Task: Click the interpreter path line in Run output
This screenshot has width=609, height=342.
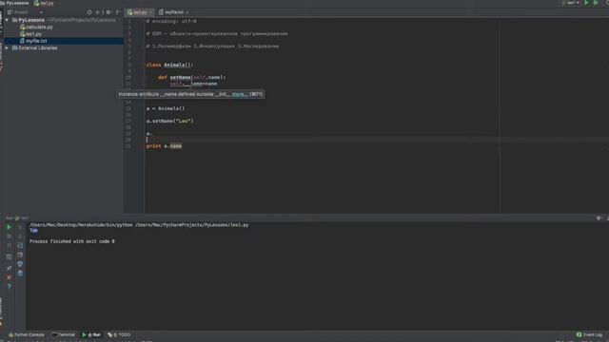Action: [139, 225]
